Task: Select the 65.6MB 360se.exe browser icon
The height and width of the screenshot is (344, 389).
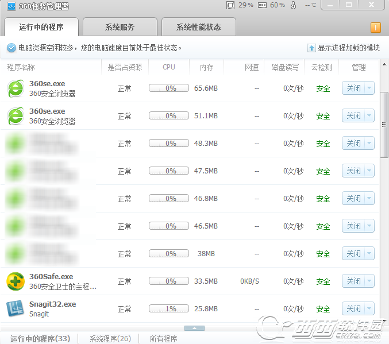Action: tap(16, 88)
